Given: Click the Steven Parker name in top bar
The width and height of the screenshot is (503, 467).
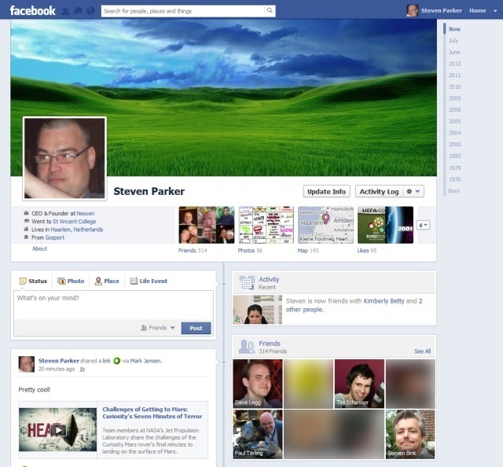Looking at the screenshot, I should [x=442, y=10].
